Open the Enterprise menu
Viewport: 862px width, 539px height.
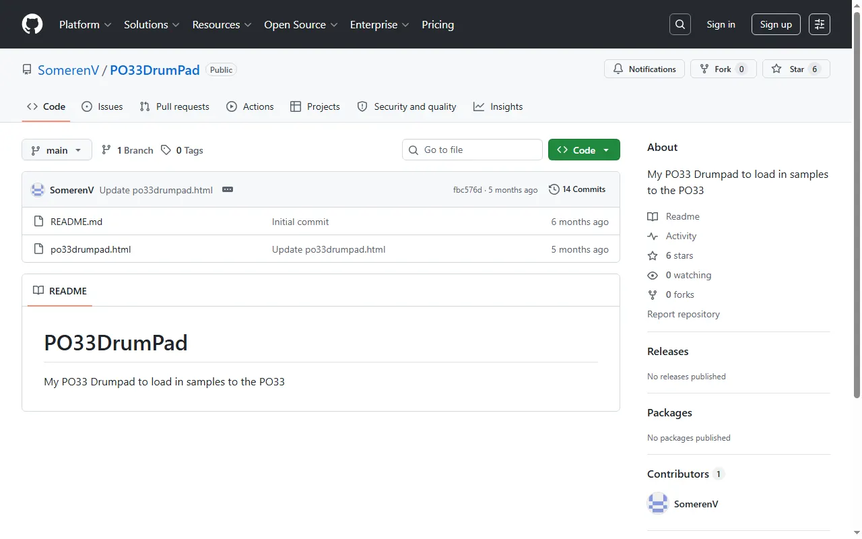coord(380,24)
